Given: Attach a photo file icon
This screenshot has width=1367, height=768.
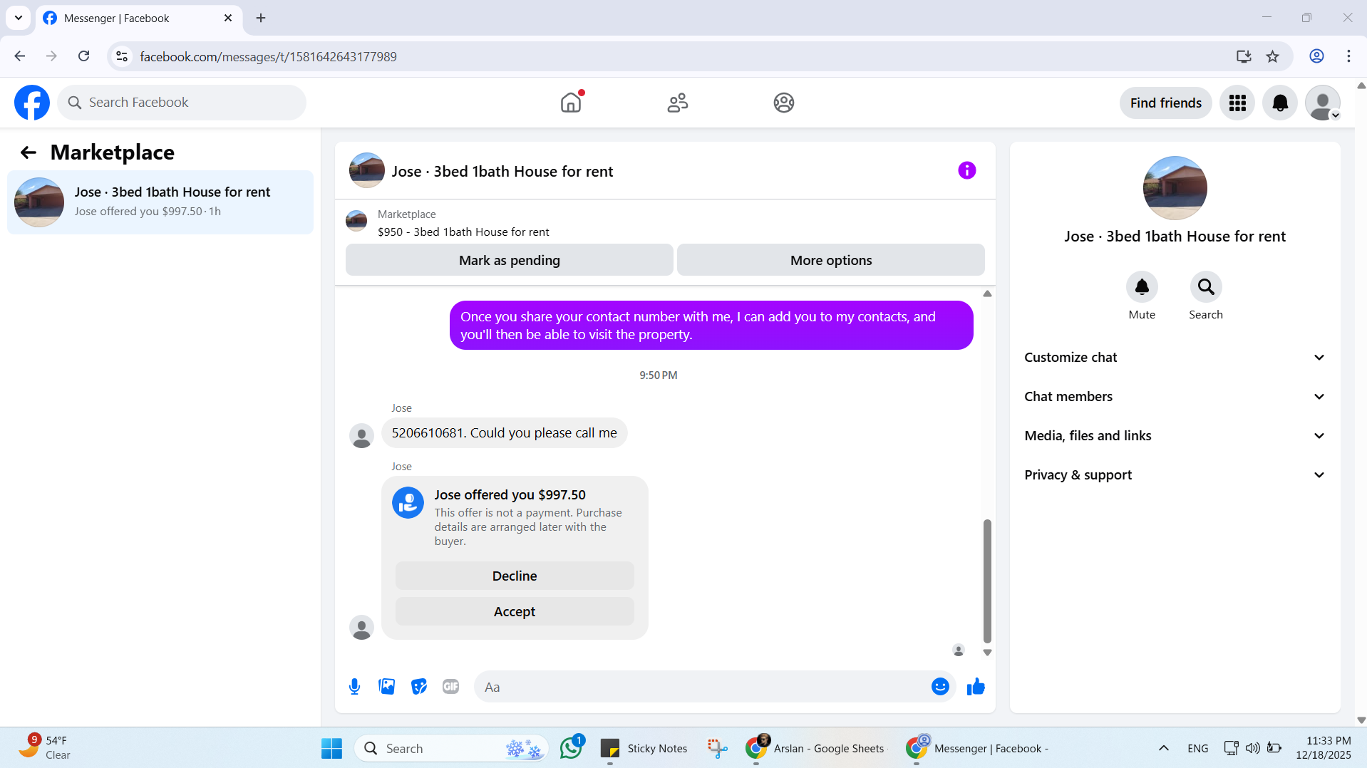Looking at the screenshot, I should (386, 687).
